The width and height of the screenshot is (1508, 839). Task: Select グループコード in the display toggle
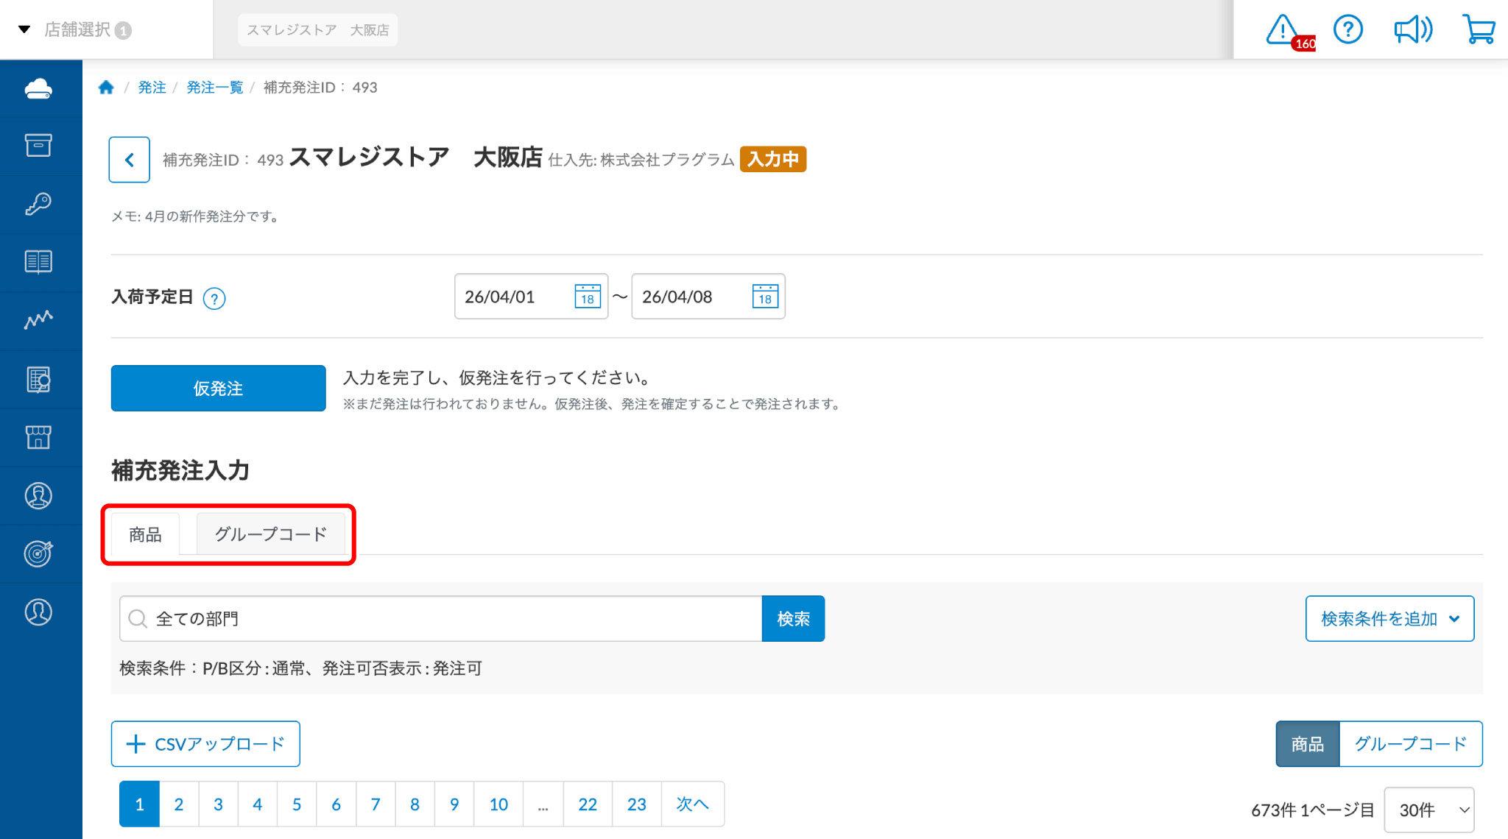tap(1411, 744)
